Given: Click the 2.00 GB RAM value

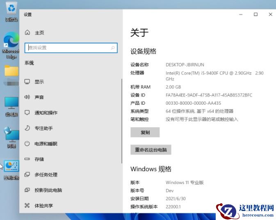Looking at the screenshot, I should pyautogui.click(x=173, y=87).
